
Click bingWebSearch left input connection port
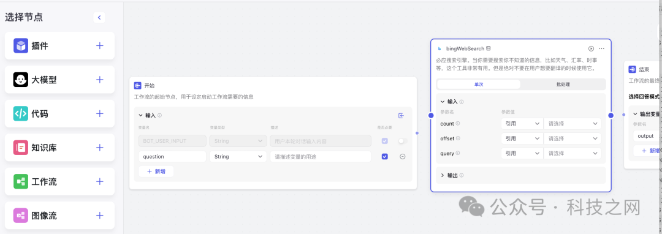[431, 115]
